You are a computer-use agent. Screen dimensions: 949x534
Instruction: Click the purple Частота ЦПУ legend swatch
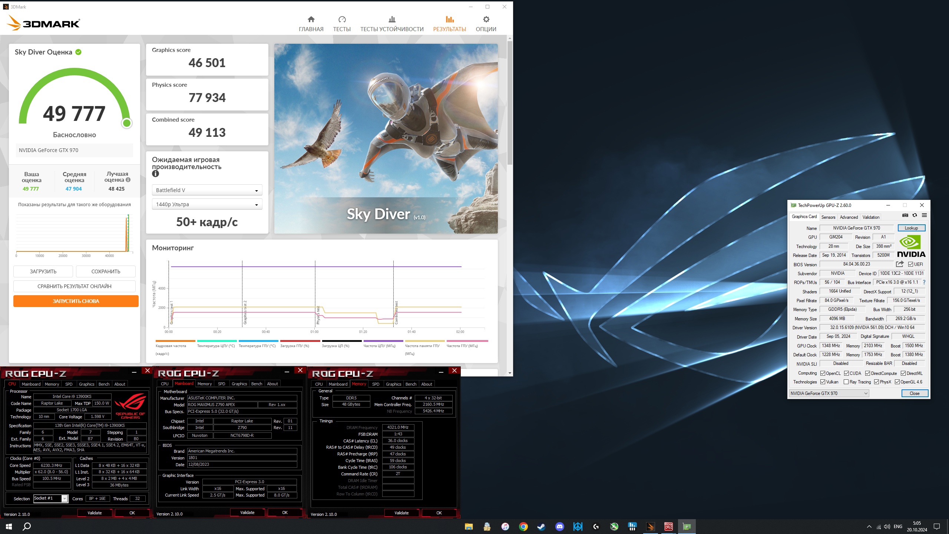pos(383,341)
